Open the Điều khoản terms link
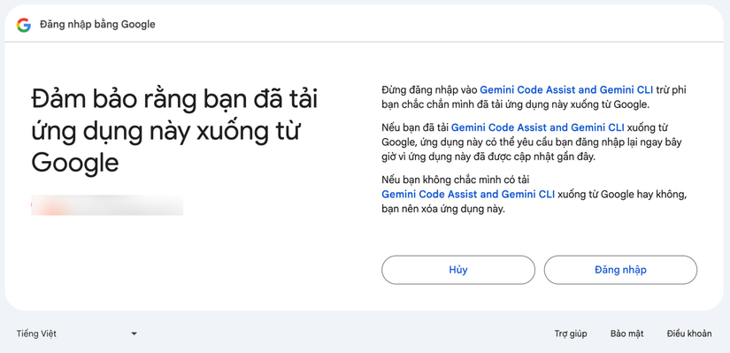Screen dimensions: 730x353 coord(689,334)
